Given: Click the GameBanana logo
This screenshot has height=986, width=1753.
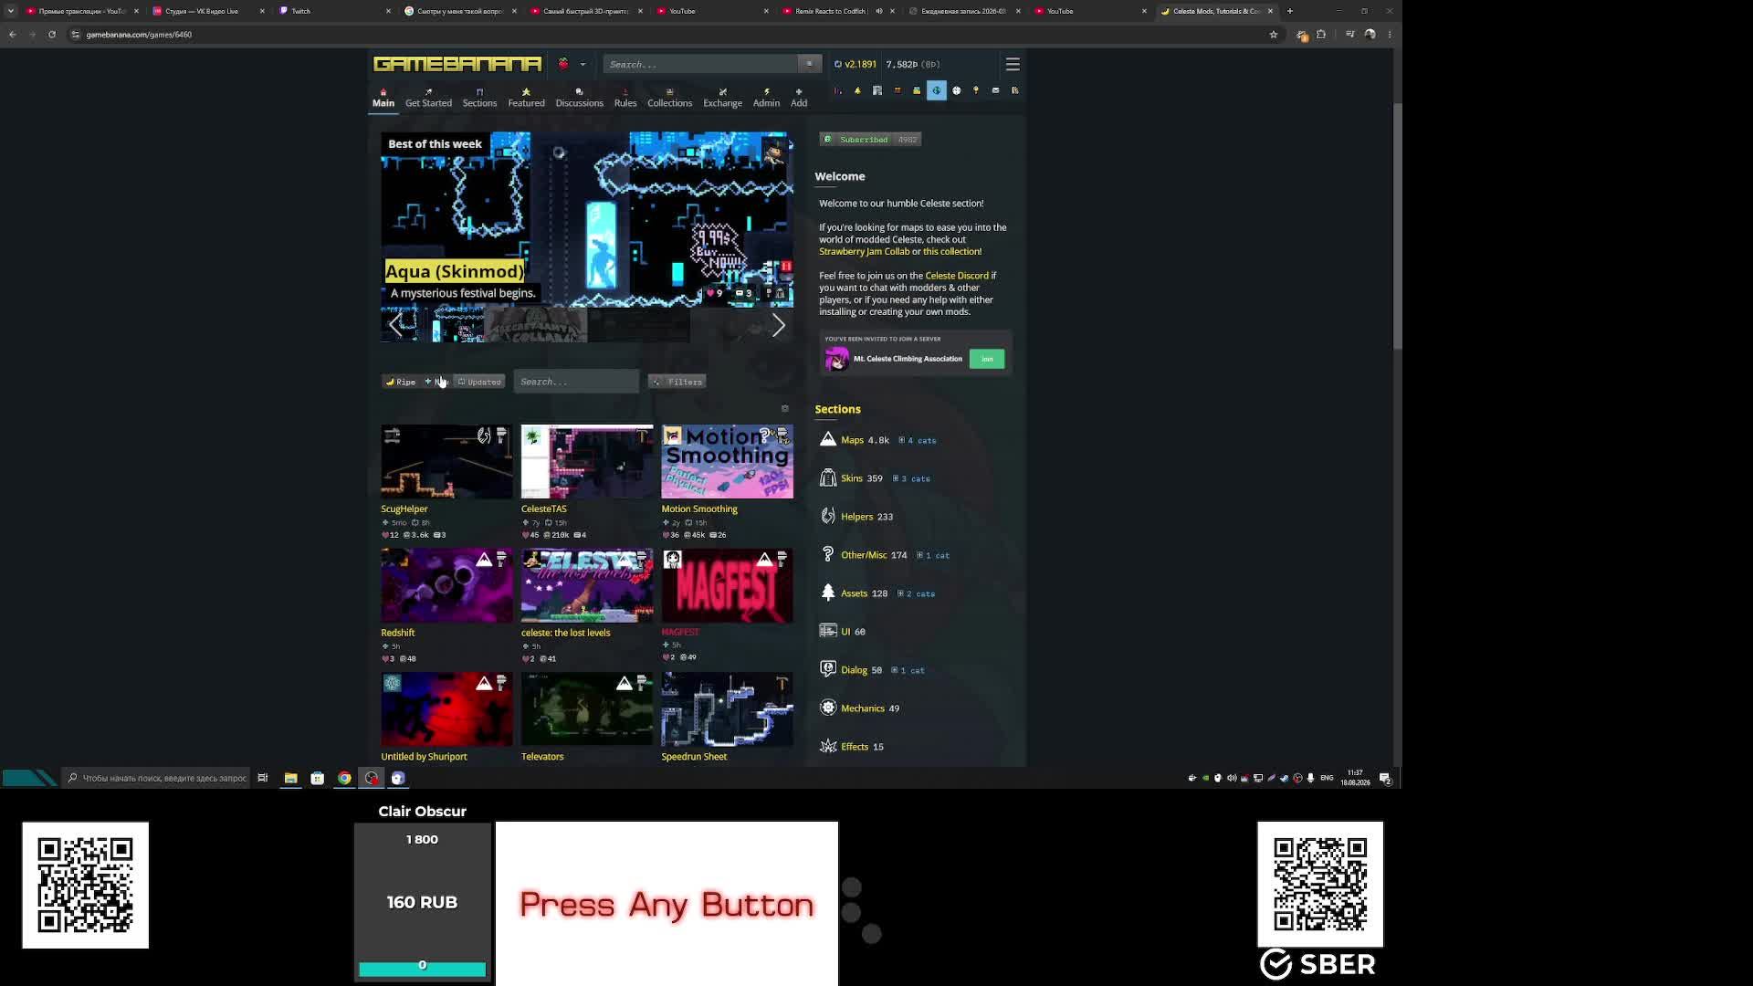Looking at the screenshot, I should click(457, 64).
